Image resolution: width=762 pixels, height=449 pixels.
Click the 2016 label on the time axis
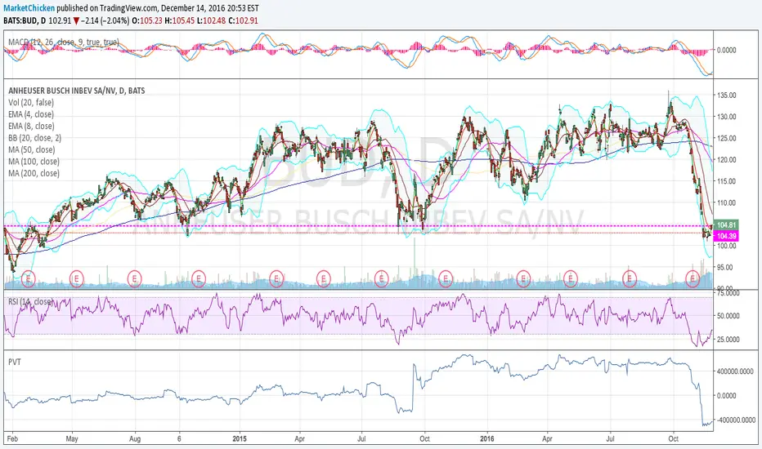[487, 439]
